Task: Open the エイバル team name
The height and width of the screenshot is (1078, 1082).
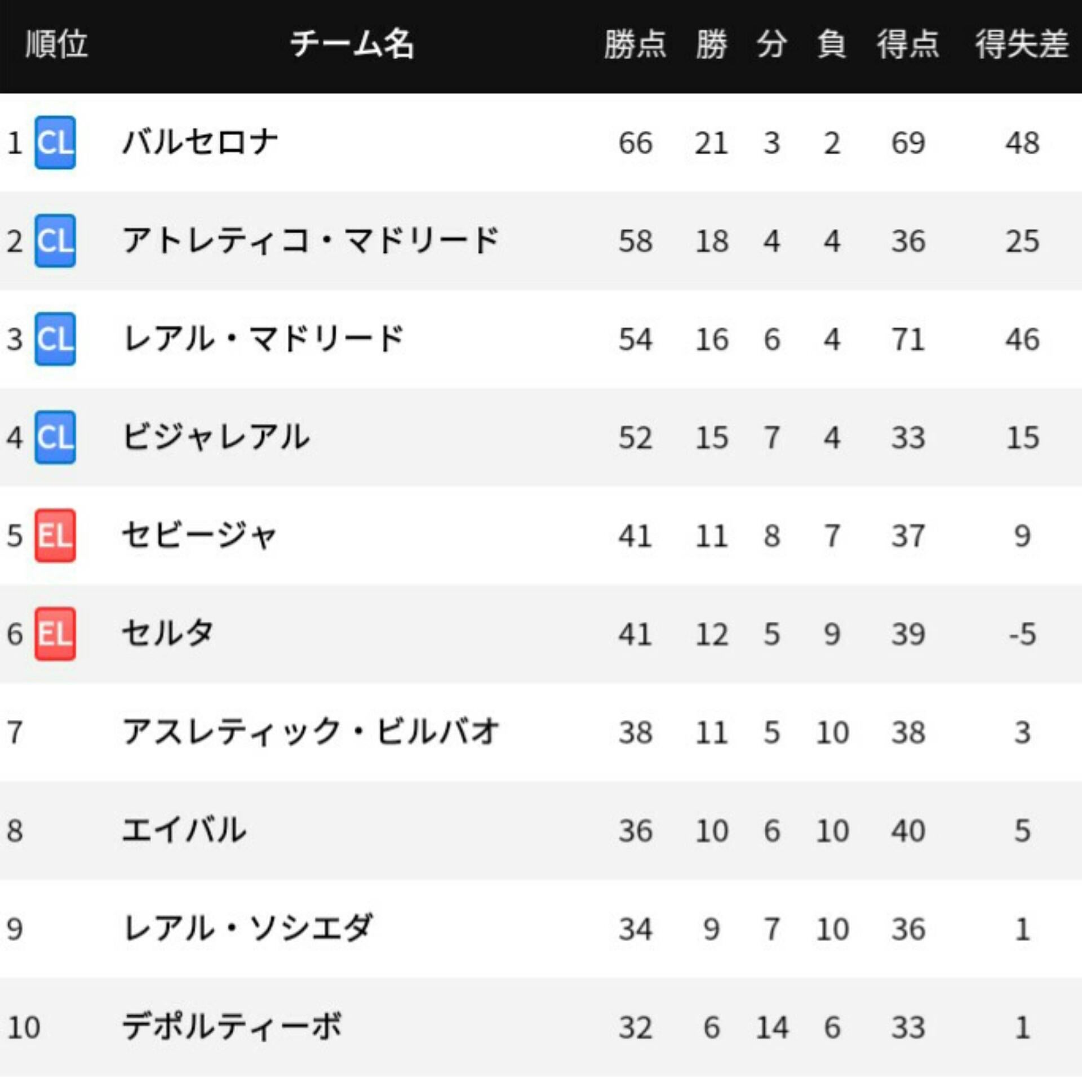Action: 185,831
